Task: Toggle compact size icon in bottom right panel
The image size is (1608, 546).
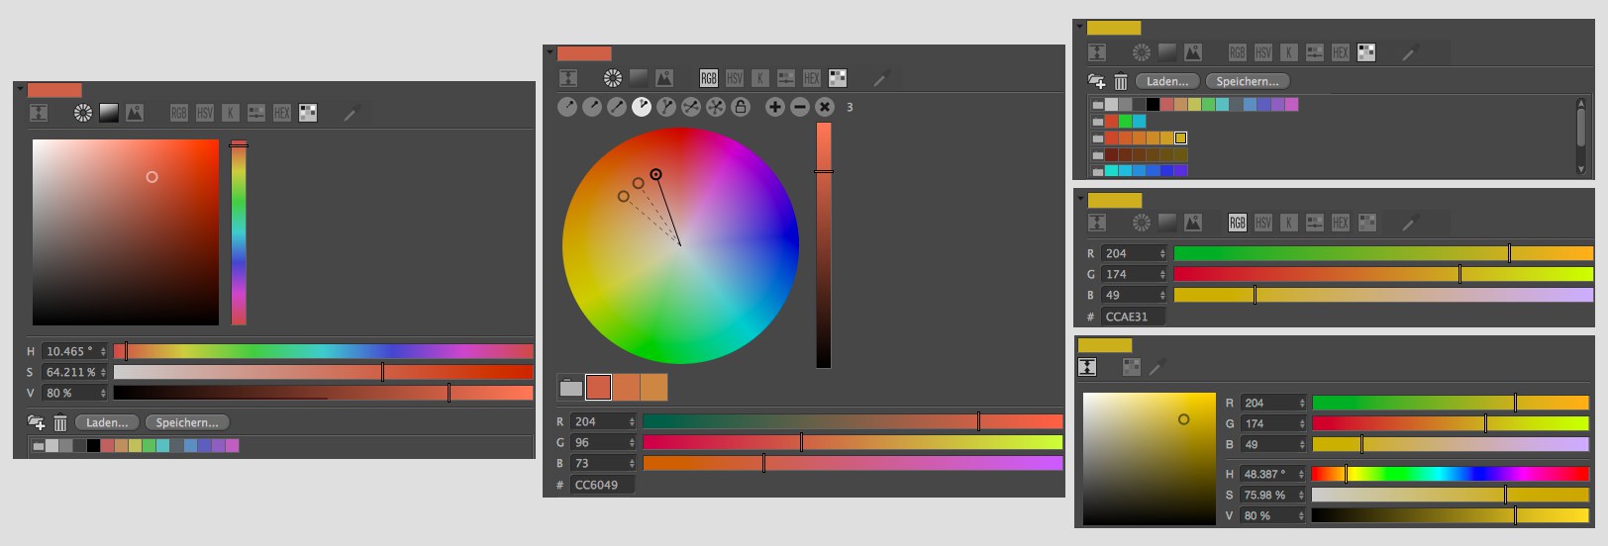Action: pyautogui.click(x=1087, y=368)
